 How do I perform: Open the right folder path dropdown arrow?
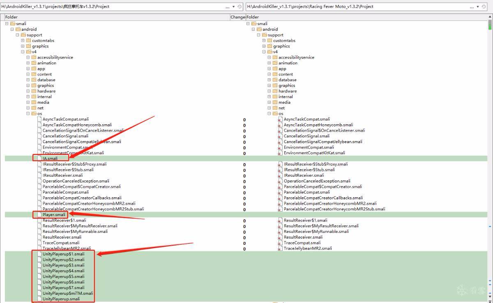point(478,7)
